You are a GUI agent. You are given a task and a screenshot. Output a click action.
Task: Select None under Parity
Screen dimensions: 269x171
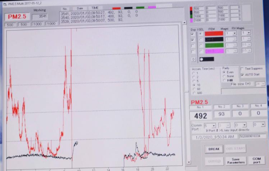pyautogui.click(x=224, y=76)
